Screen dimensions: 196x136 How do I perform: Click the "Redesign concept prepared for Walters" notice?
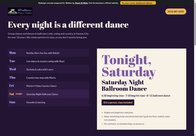click(78, 3)
